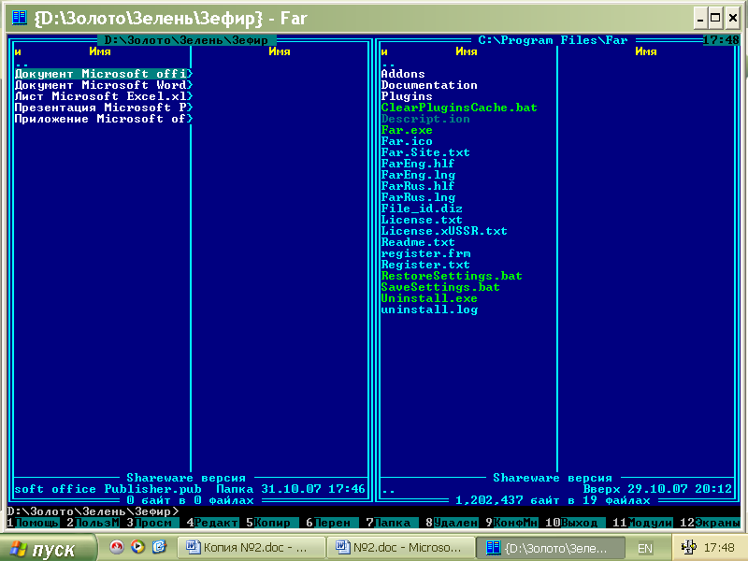The height and width of the screenshot is (561, 748).
Task: Click the right panel parent directory '..'
Action: point(388,63)
